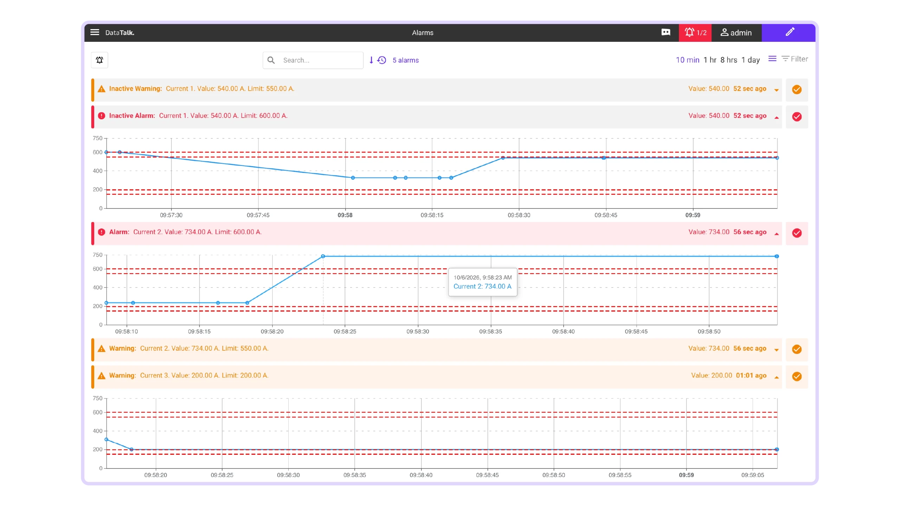Expand the Inactive Warning Current 1 row
Viewport: 900px width, 506px height.
point(777,90)
